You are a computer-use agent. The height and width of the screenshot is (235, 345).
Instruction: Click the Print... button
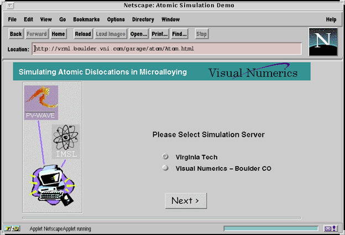click(x=160, y=34)
